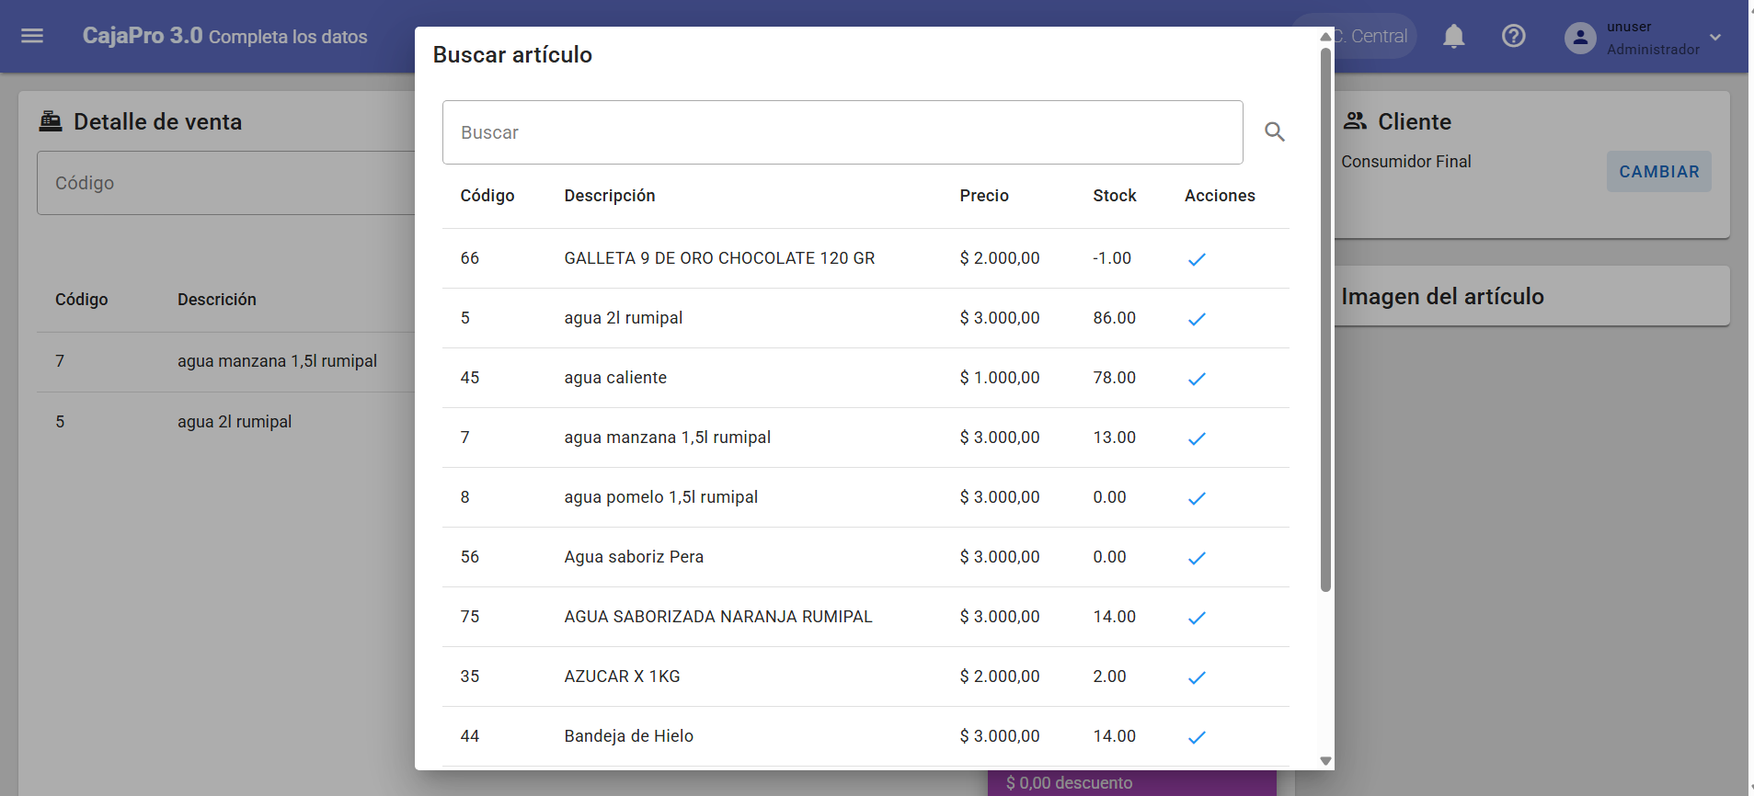Screen dimensions: 1754x796
Task: Select agua caliente checkmark
Action: tap(1196, 379)
